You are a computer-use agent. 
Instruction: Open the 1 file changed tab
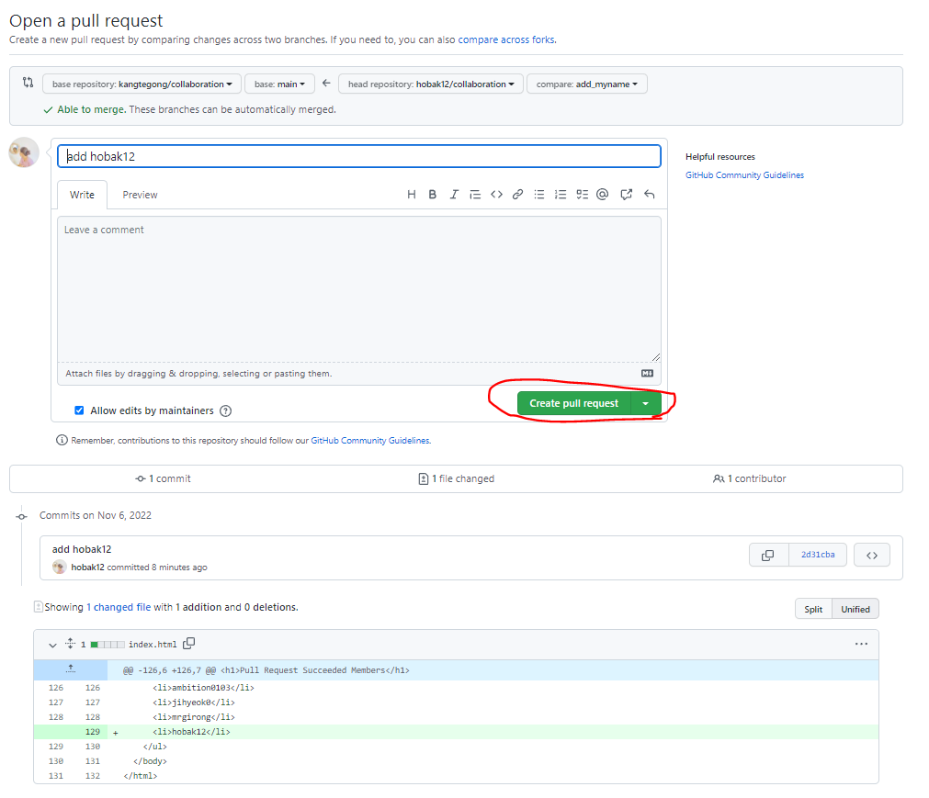[456, 479]
